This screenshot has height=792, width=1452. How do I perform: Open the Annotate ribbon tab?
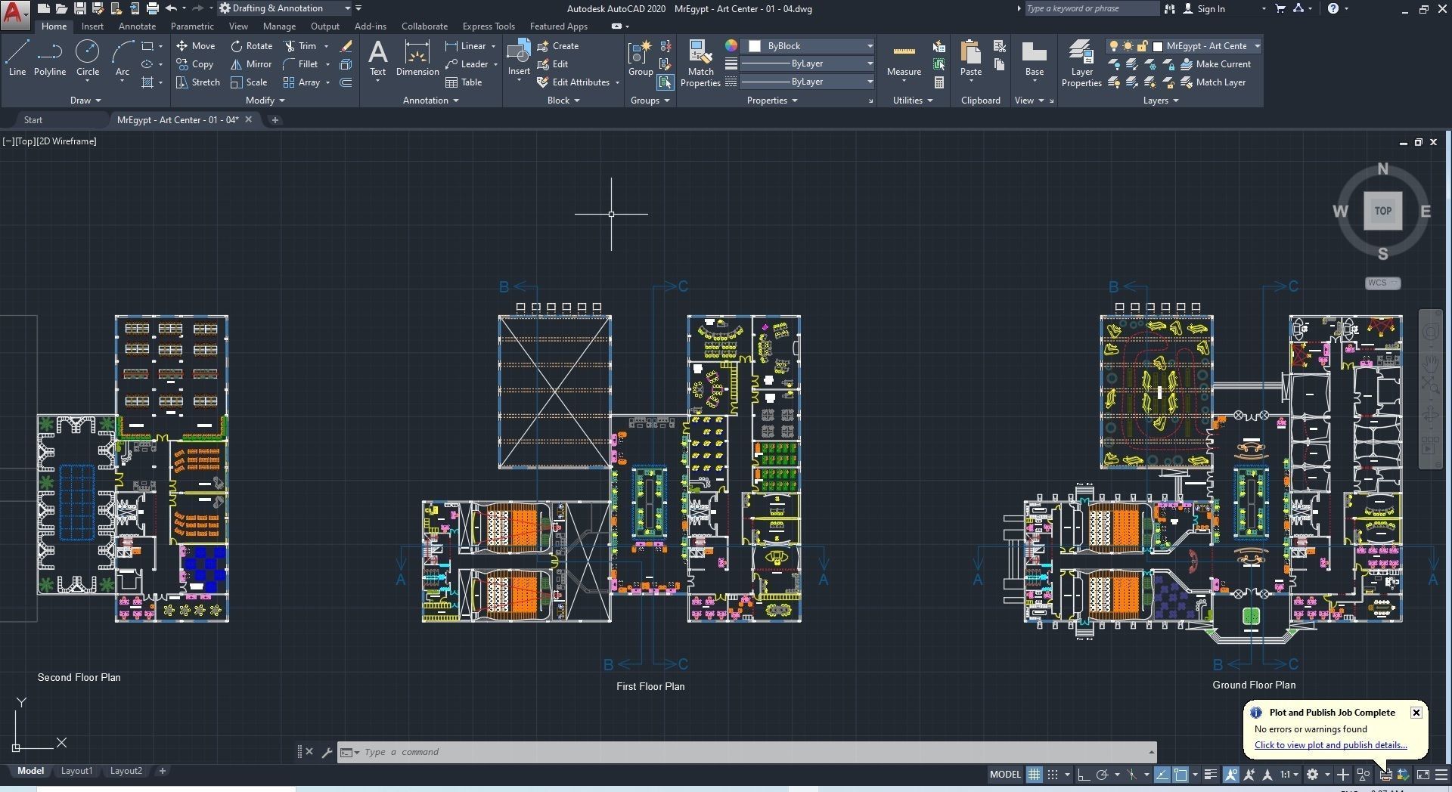[137, 26]
